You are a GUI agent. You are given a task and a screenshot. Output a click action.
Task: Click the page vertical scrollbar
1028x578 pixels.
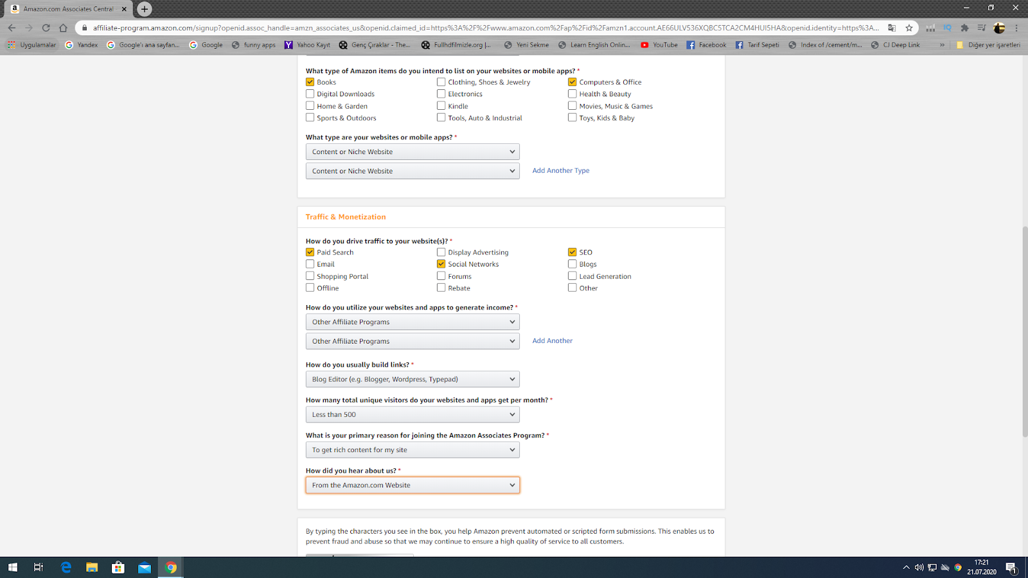1024,331
